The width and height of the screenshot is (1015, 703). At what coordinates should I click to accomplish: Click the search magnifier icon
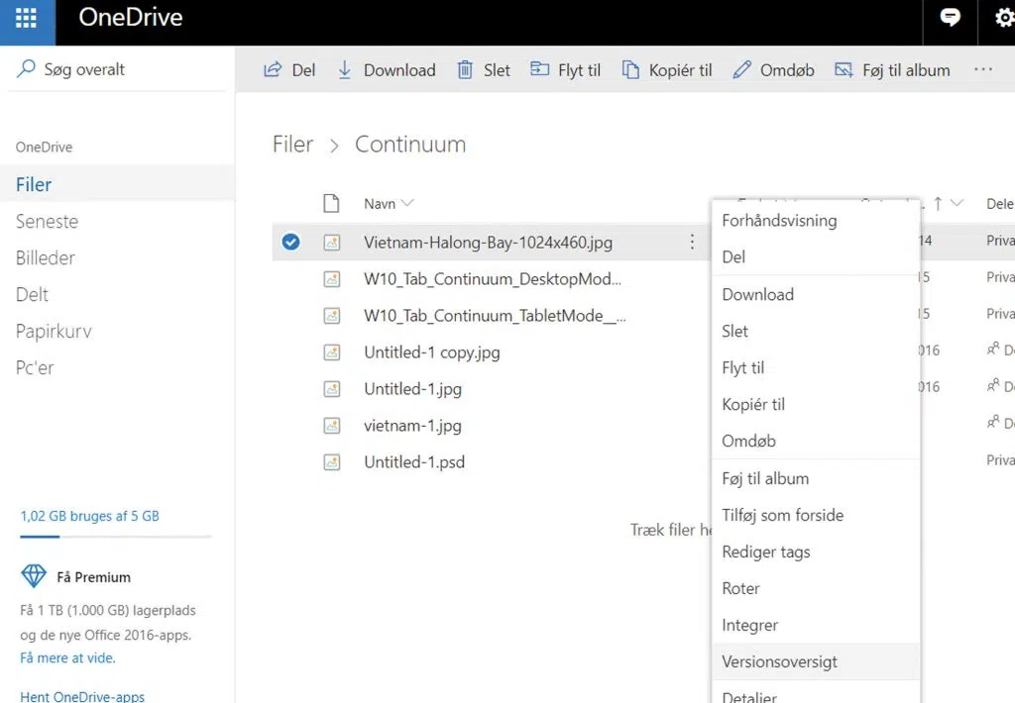coord(26,68)
